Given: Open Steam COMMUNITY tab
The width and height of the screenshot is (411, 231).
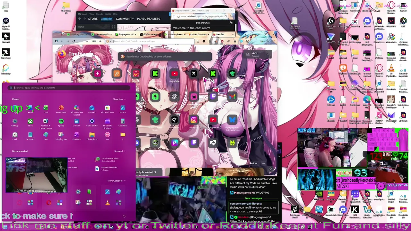Looking at the screenshot, I should point(125,19).
